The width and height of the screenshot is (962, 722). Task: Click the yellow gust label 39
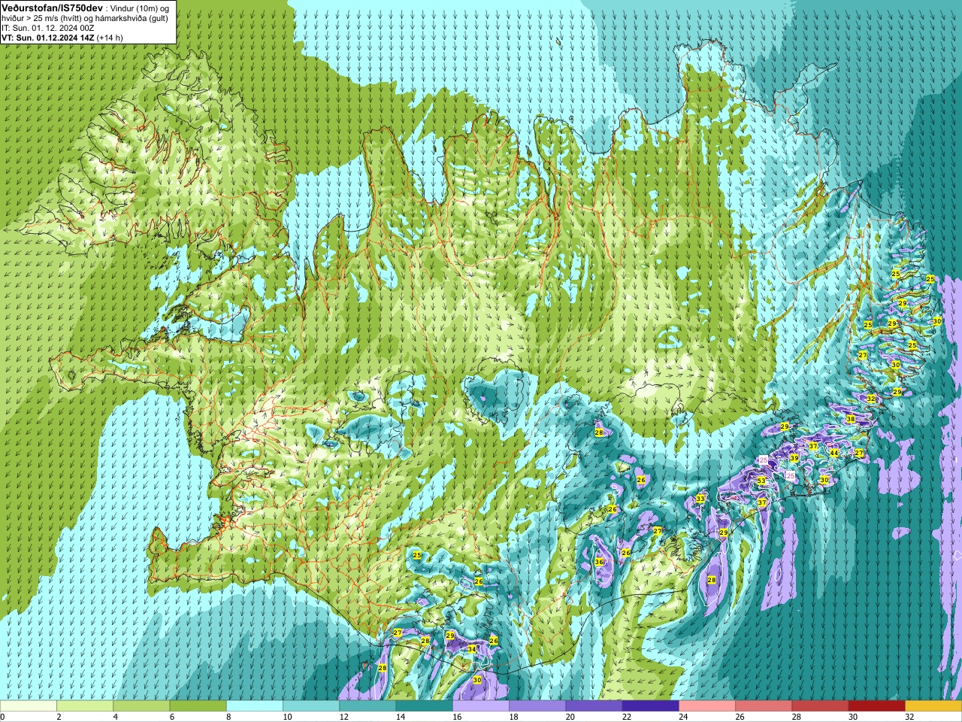point(794,458)
